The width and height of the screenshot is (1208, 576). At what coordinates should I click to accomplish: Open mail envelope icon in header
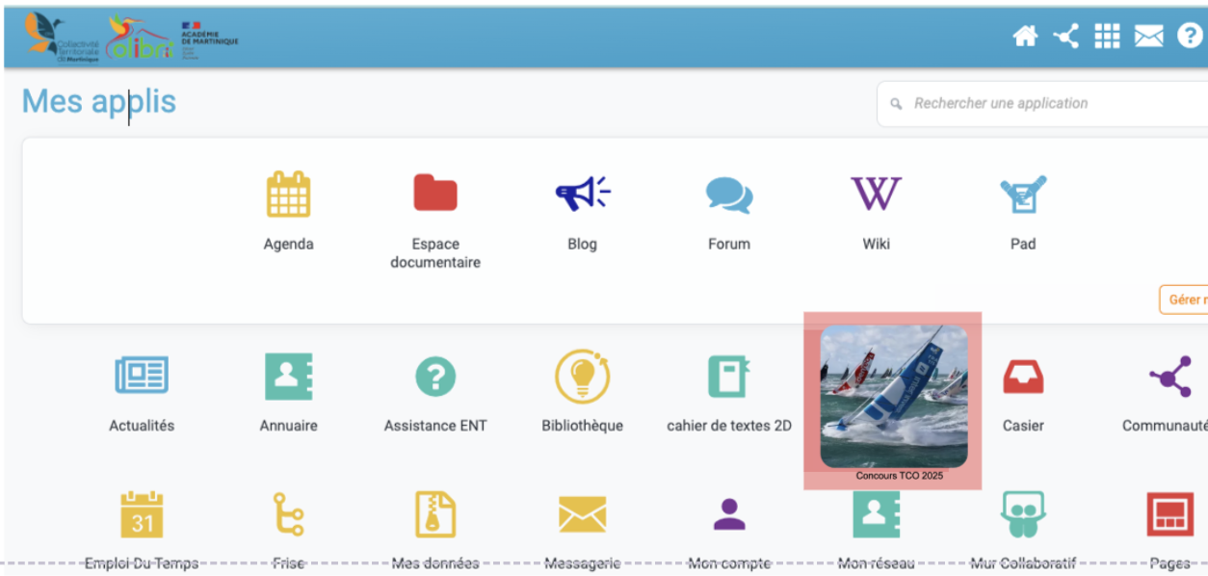(x=1148, y=37)
